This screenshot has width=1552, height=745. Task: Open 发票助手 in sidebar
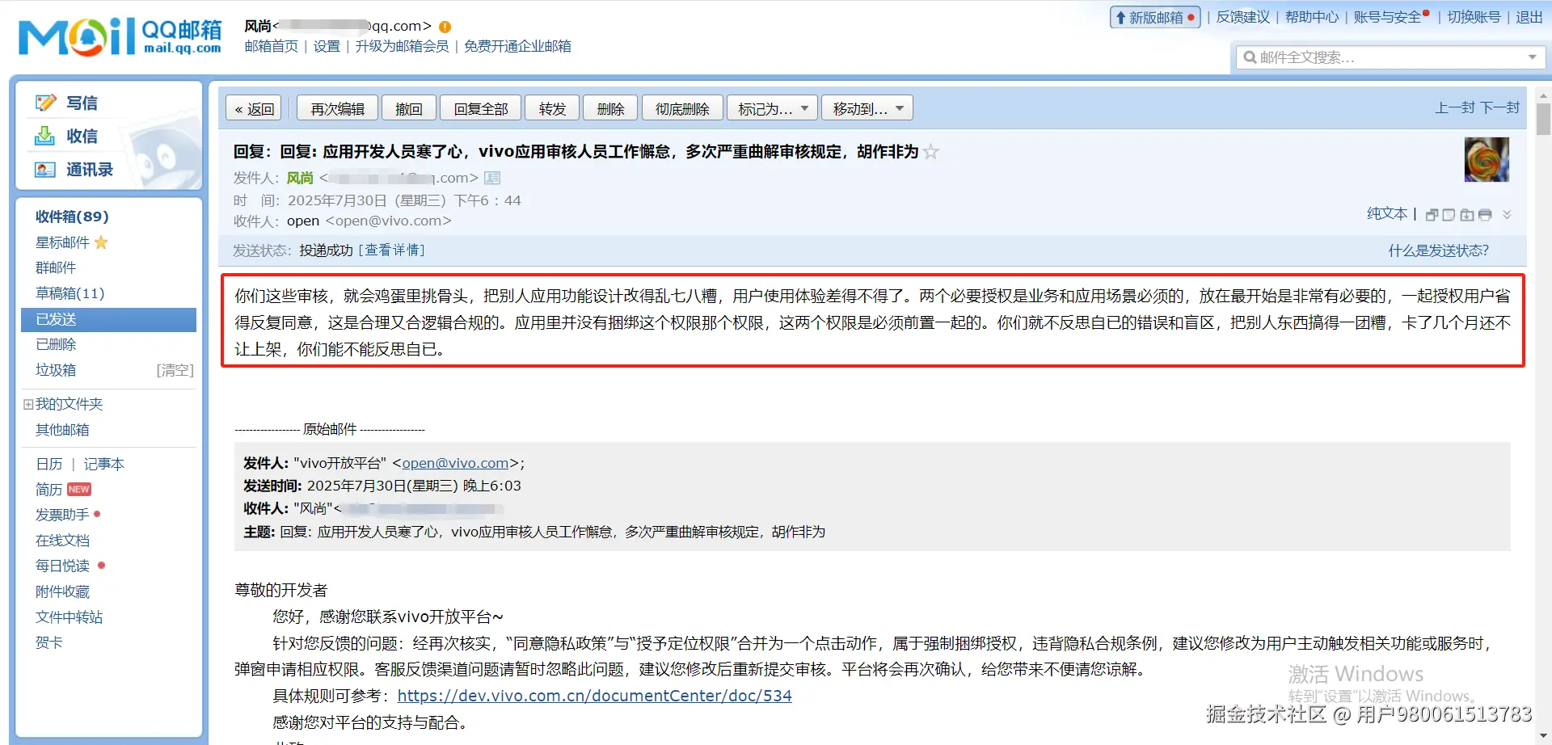62,515
